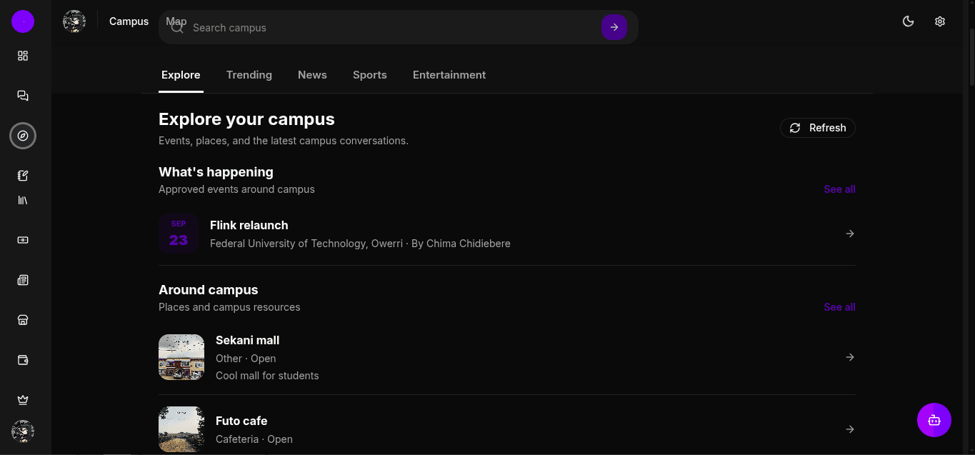Click the profile avatar beside Campus
Screen dimensions: 975x455
tap(74, 21)
